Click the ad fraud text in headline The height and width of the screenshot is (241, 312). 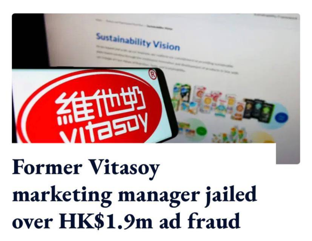(x=200, y=221)
